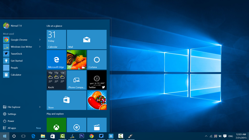Launch Google Chrome from Most used
The height and width of the screenshot is (140, 249).
click(22, 40)
